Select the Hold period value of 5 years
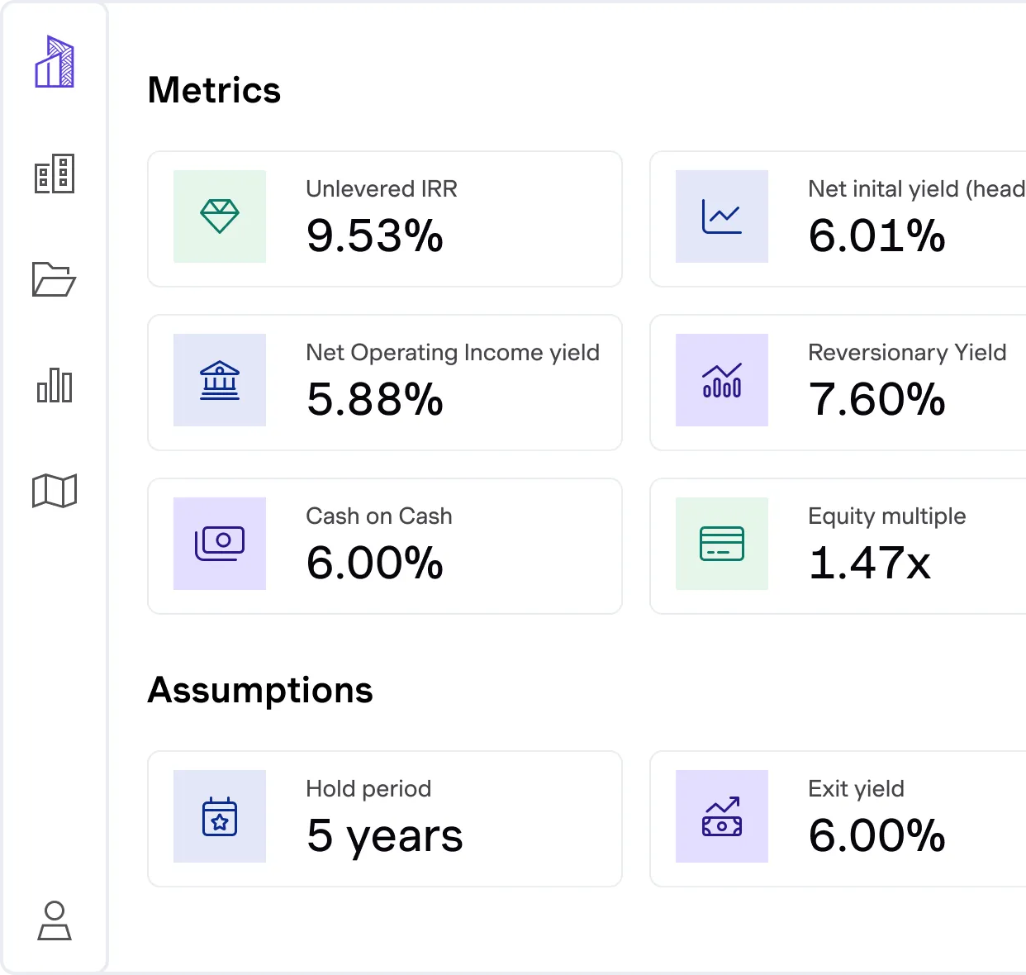Screen dimensions: 1026x975 pos(384,835)
